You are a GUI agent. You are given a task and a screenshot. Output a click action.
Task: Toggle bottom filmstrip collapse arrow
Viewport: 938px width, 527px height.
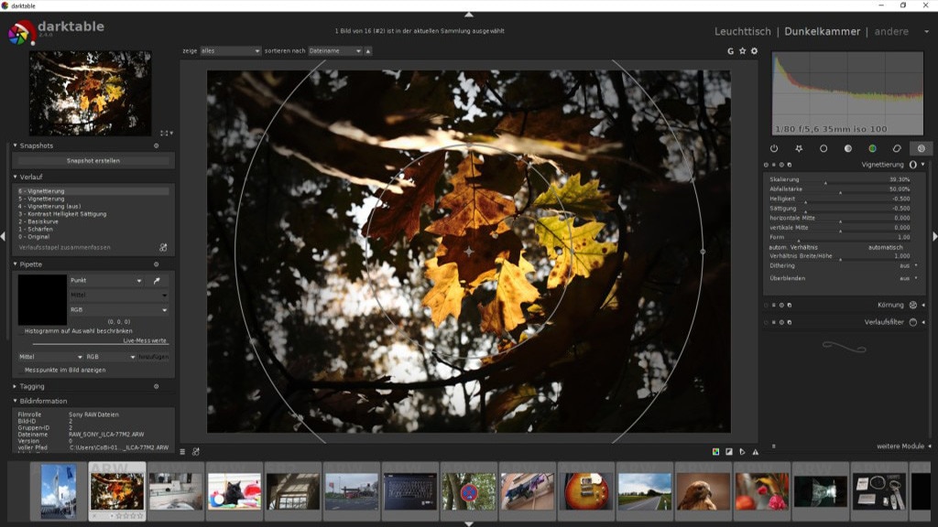click(469, 524)
